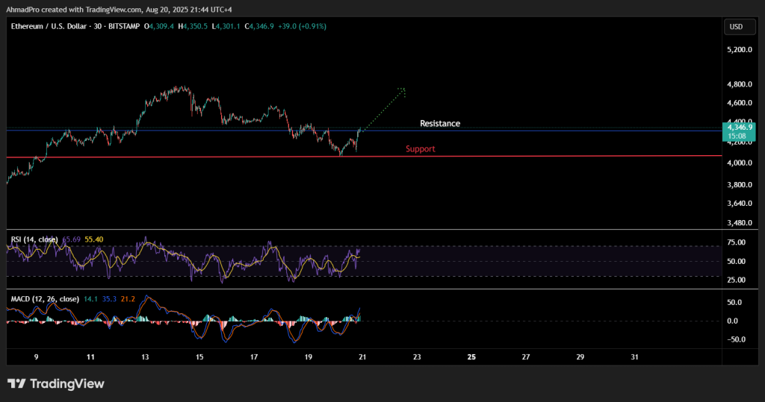This screenshot has height=402, width=765.
Task: Click the 3,480.0 price axis label
Action: tap(739, 223)
